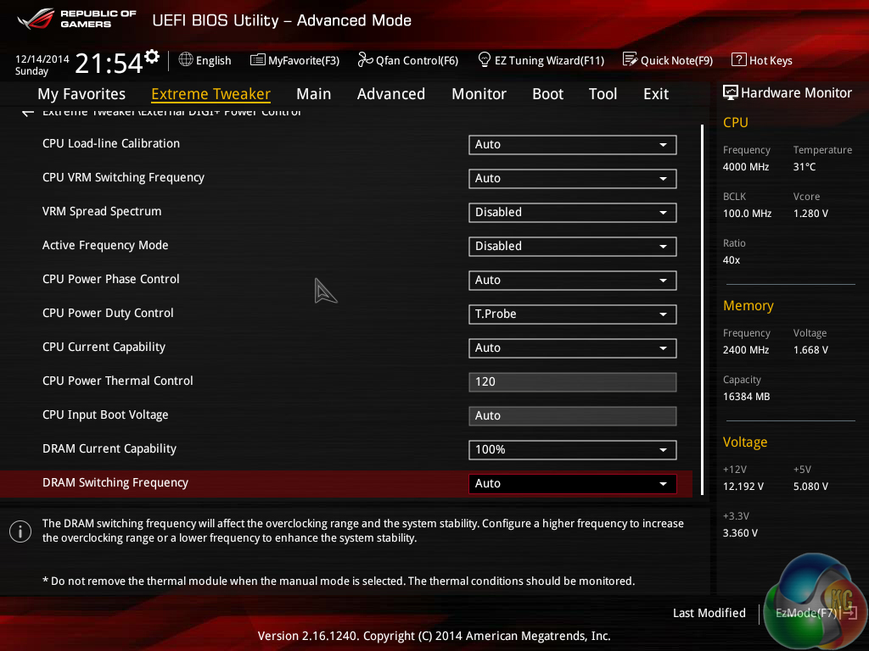This screenshot has width=869, height=651.
Task: Select DRAM Switching Frequency row label
Action: pos(115,482)
